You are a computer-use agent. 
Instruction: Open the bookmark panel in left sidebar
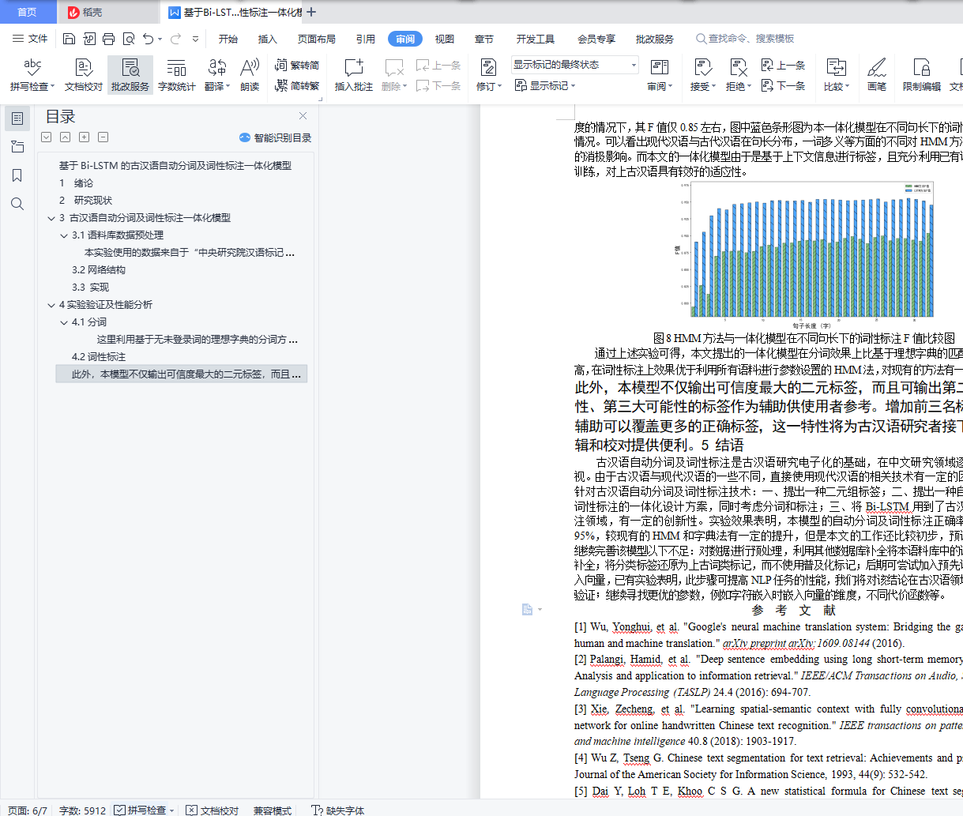tap(17, 175)
